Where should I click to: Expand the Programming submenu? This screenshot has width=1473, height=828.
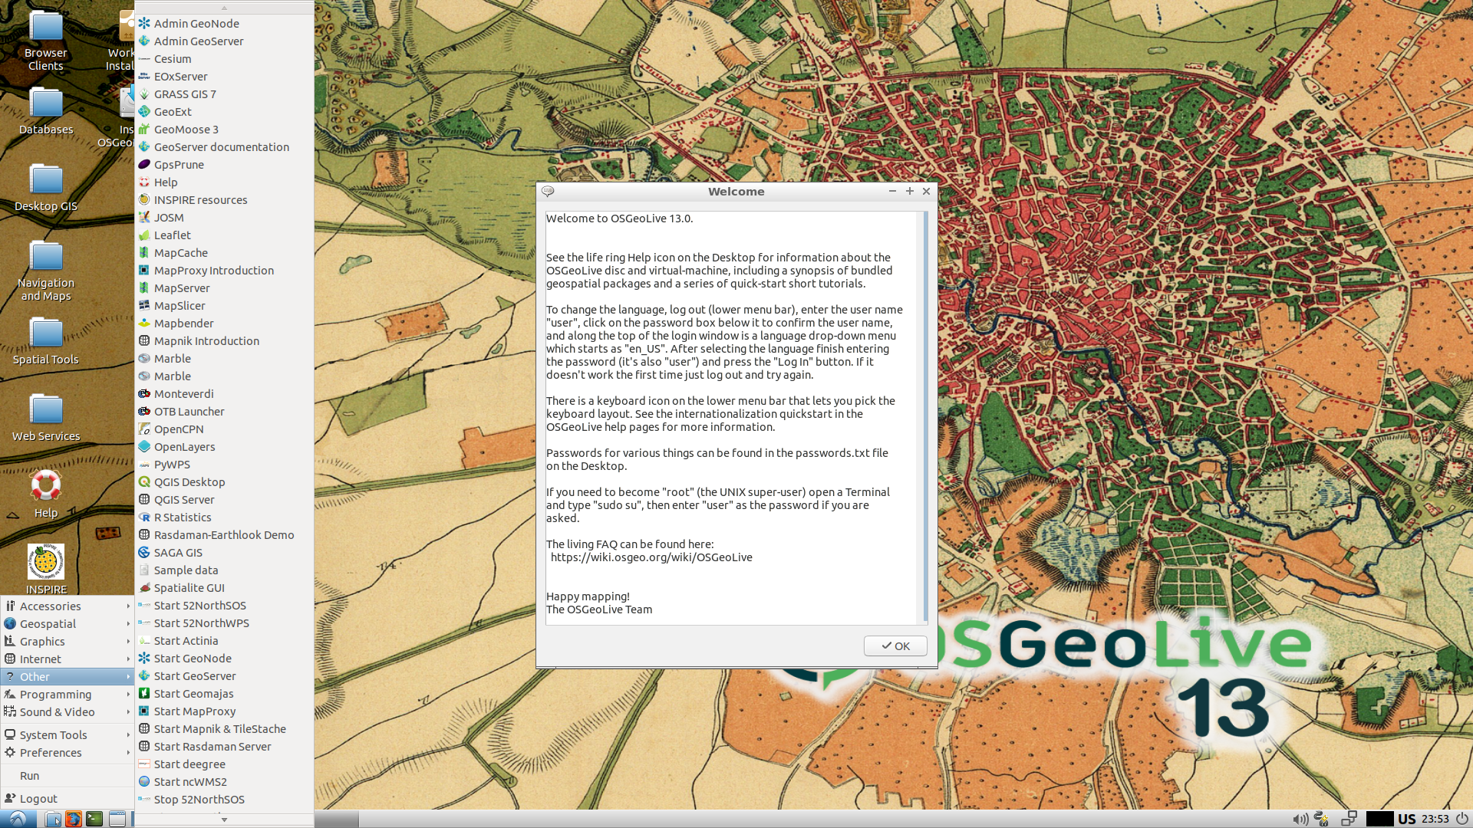pyautogui.click(x=68, y=694)
